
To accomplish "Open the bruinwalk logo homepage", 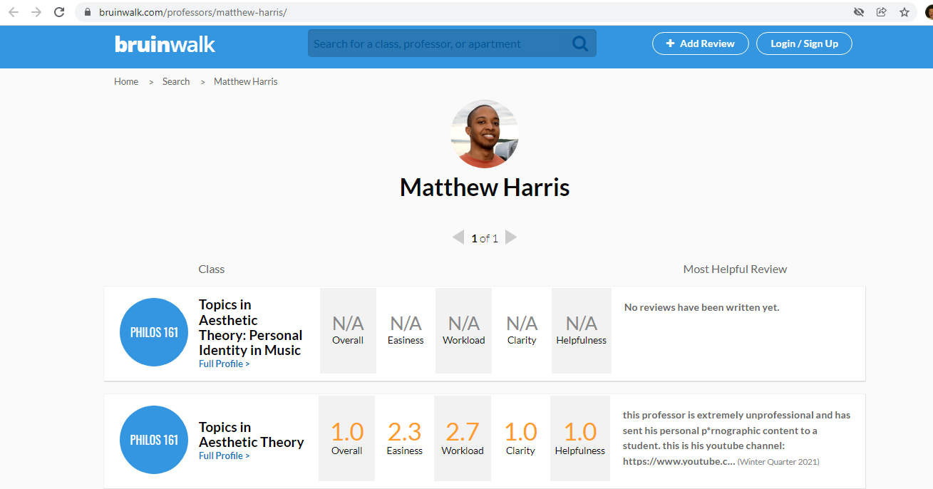I will 165,43.
